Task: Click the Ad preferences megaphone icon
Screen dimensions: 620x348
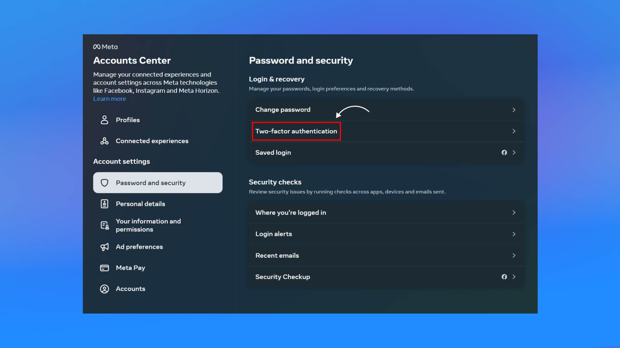Action: point(104,247)
